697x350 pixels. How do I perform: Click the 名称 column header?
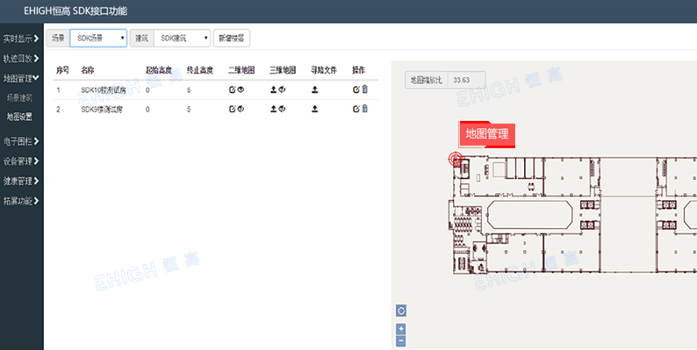click(x=87, y=70)
